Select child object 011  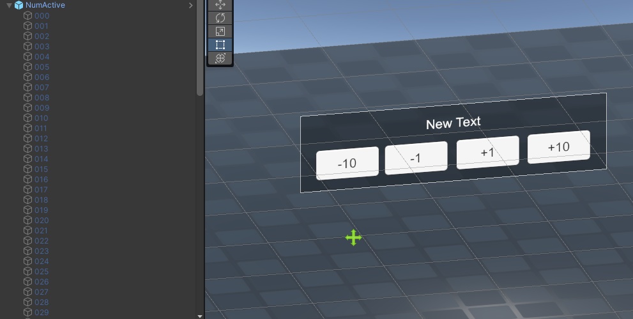[x=41, y=128]
